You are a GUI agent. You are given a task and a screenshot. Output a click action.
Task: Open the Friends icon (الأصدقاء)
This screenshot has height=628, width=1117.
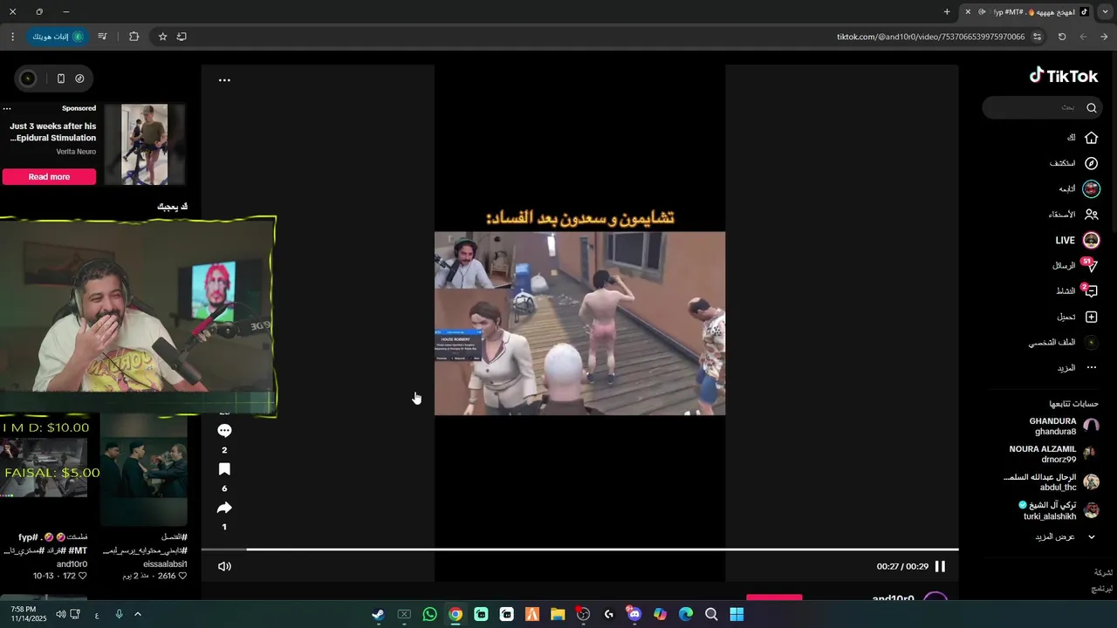(x=1091, y=215)
